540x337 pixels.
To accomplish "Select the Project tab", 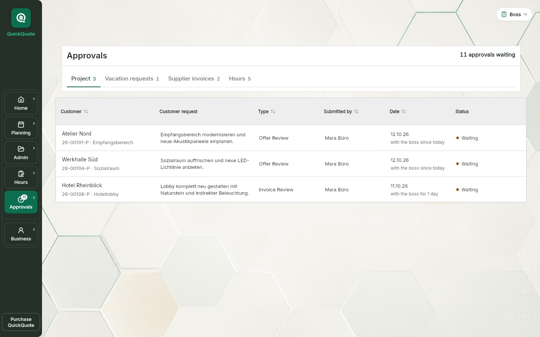I will pos(84,79).
